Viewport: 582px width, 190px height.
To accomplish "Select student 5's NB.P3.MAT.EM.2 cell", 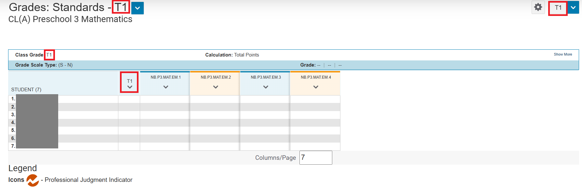I will click(x=215, y=131).
